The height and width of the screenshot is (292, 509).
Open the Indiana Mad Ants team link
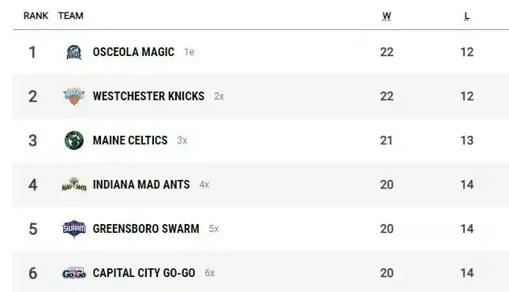click(141, 185)
